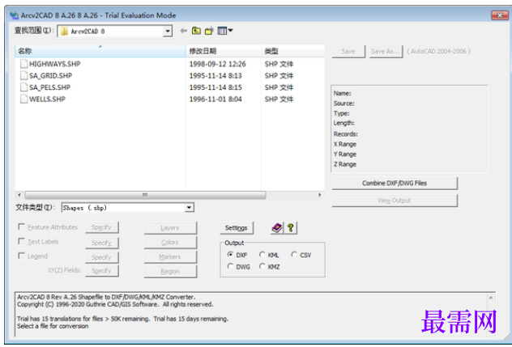Click the Region button
This screenshot has width=512, height=347.
(170, 271)
